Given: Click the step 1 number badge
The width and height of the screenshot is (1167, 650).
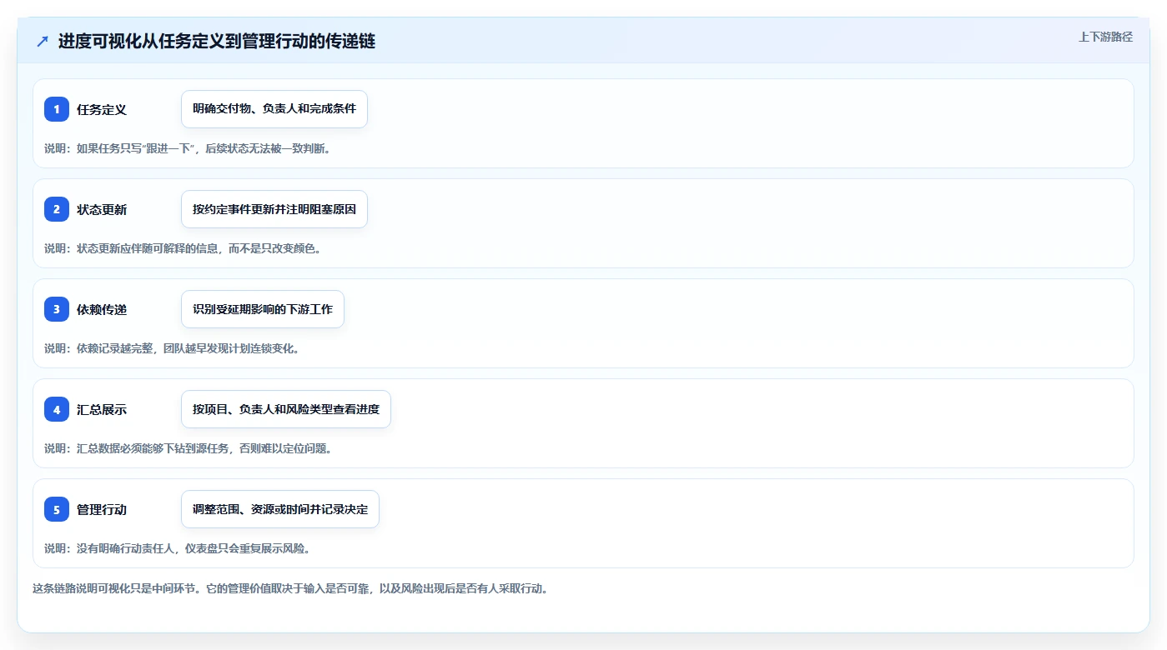Looking at the screenshot, I should click(57, 109).
